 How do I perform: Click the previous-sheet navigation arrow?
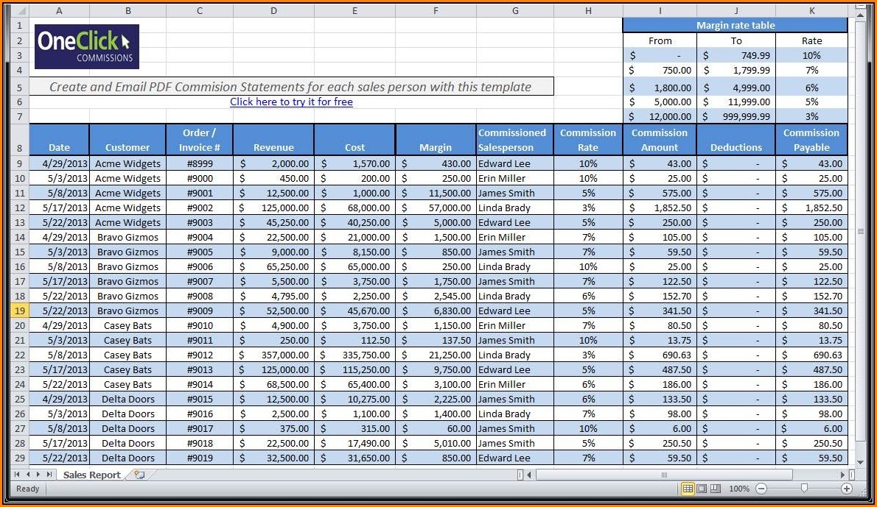(x=28, y=475)
